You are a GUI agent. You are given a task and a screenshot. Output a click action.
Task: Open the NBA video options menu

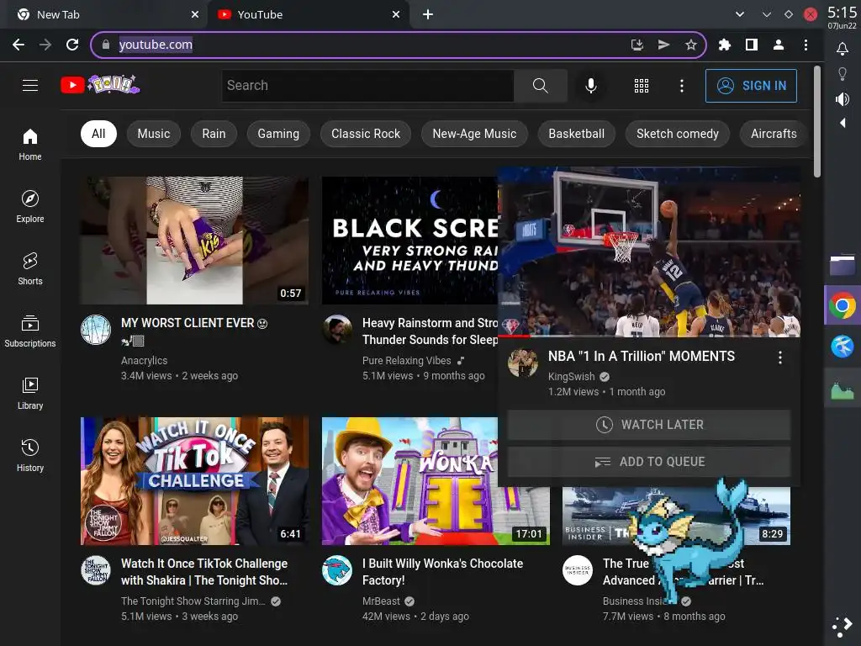coord(779,357)
